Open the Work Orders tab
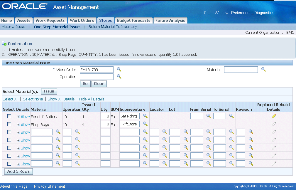The width and height of the screenshot is (296, 190). [82, 21]
